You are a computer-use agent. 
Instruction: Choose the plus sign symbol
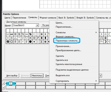click(45, 34)
